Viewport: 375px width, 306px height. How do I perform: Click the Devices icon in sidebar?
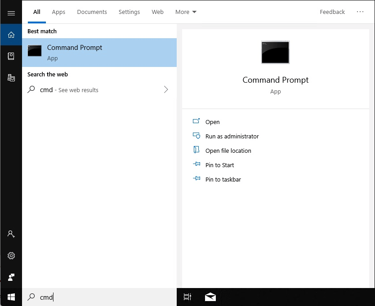[x=11, y=78]
